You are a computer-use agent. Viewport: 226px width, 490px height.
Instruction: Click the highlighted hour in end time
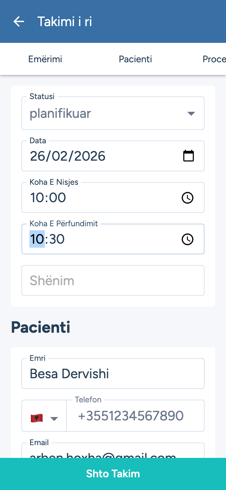pyautogui.click(x=37, y=239)
